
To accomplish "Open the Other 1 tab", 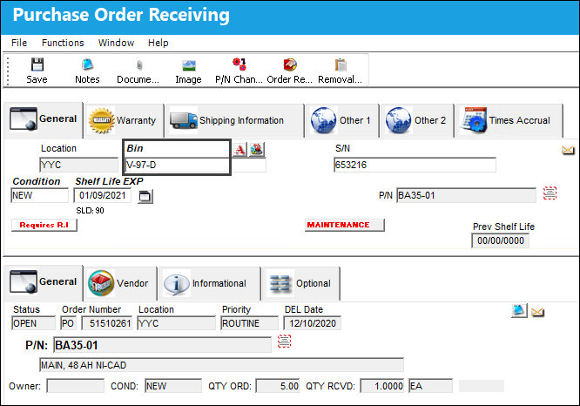I will [342, 120].
